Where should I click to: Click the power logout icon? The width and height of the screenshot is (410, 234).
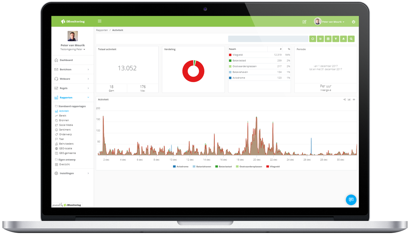[x=353, y=22]
